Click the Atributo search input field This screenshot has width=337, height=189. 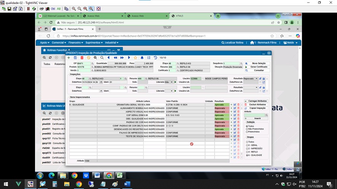click(x=254, y=115)
